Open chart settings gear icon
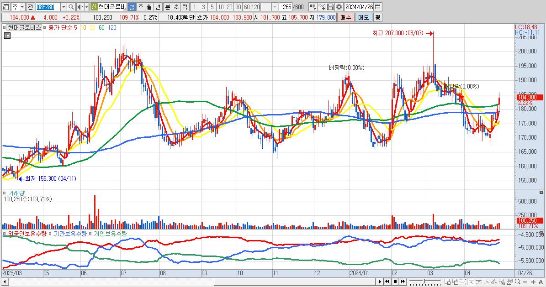Viewport: 546px width, 287px height. (x=339, y=7)
